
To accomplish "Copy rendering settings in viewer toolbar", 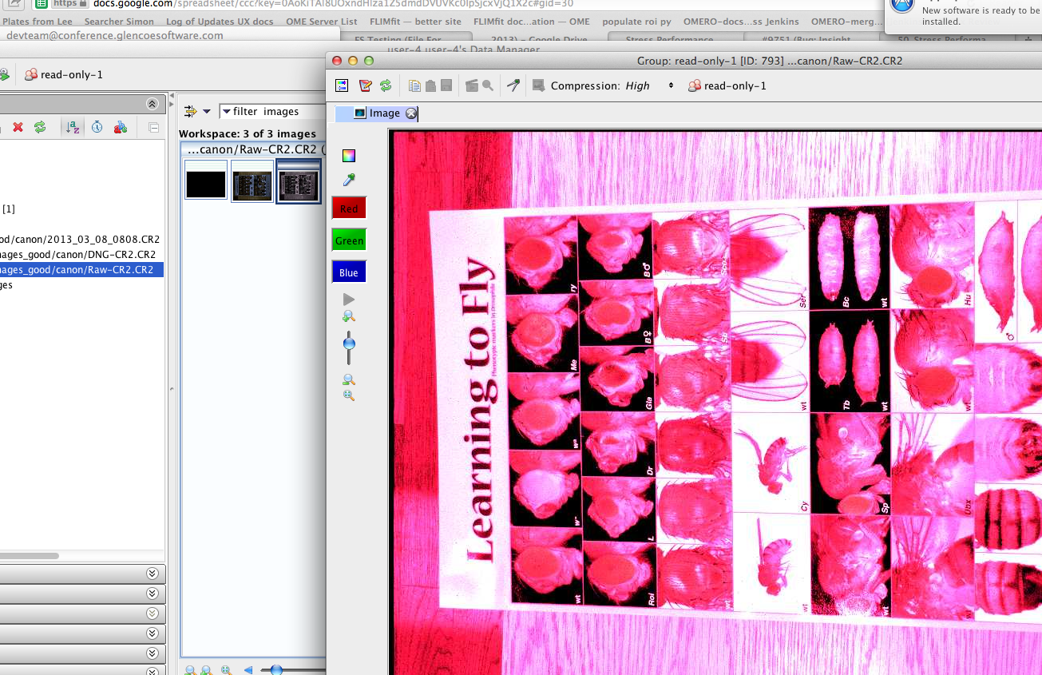I will pyautogui.click(x=414, y=85).
